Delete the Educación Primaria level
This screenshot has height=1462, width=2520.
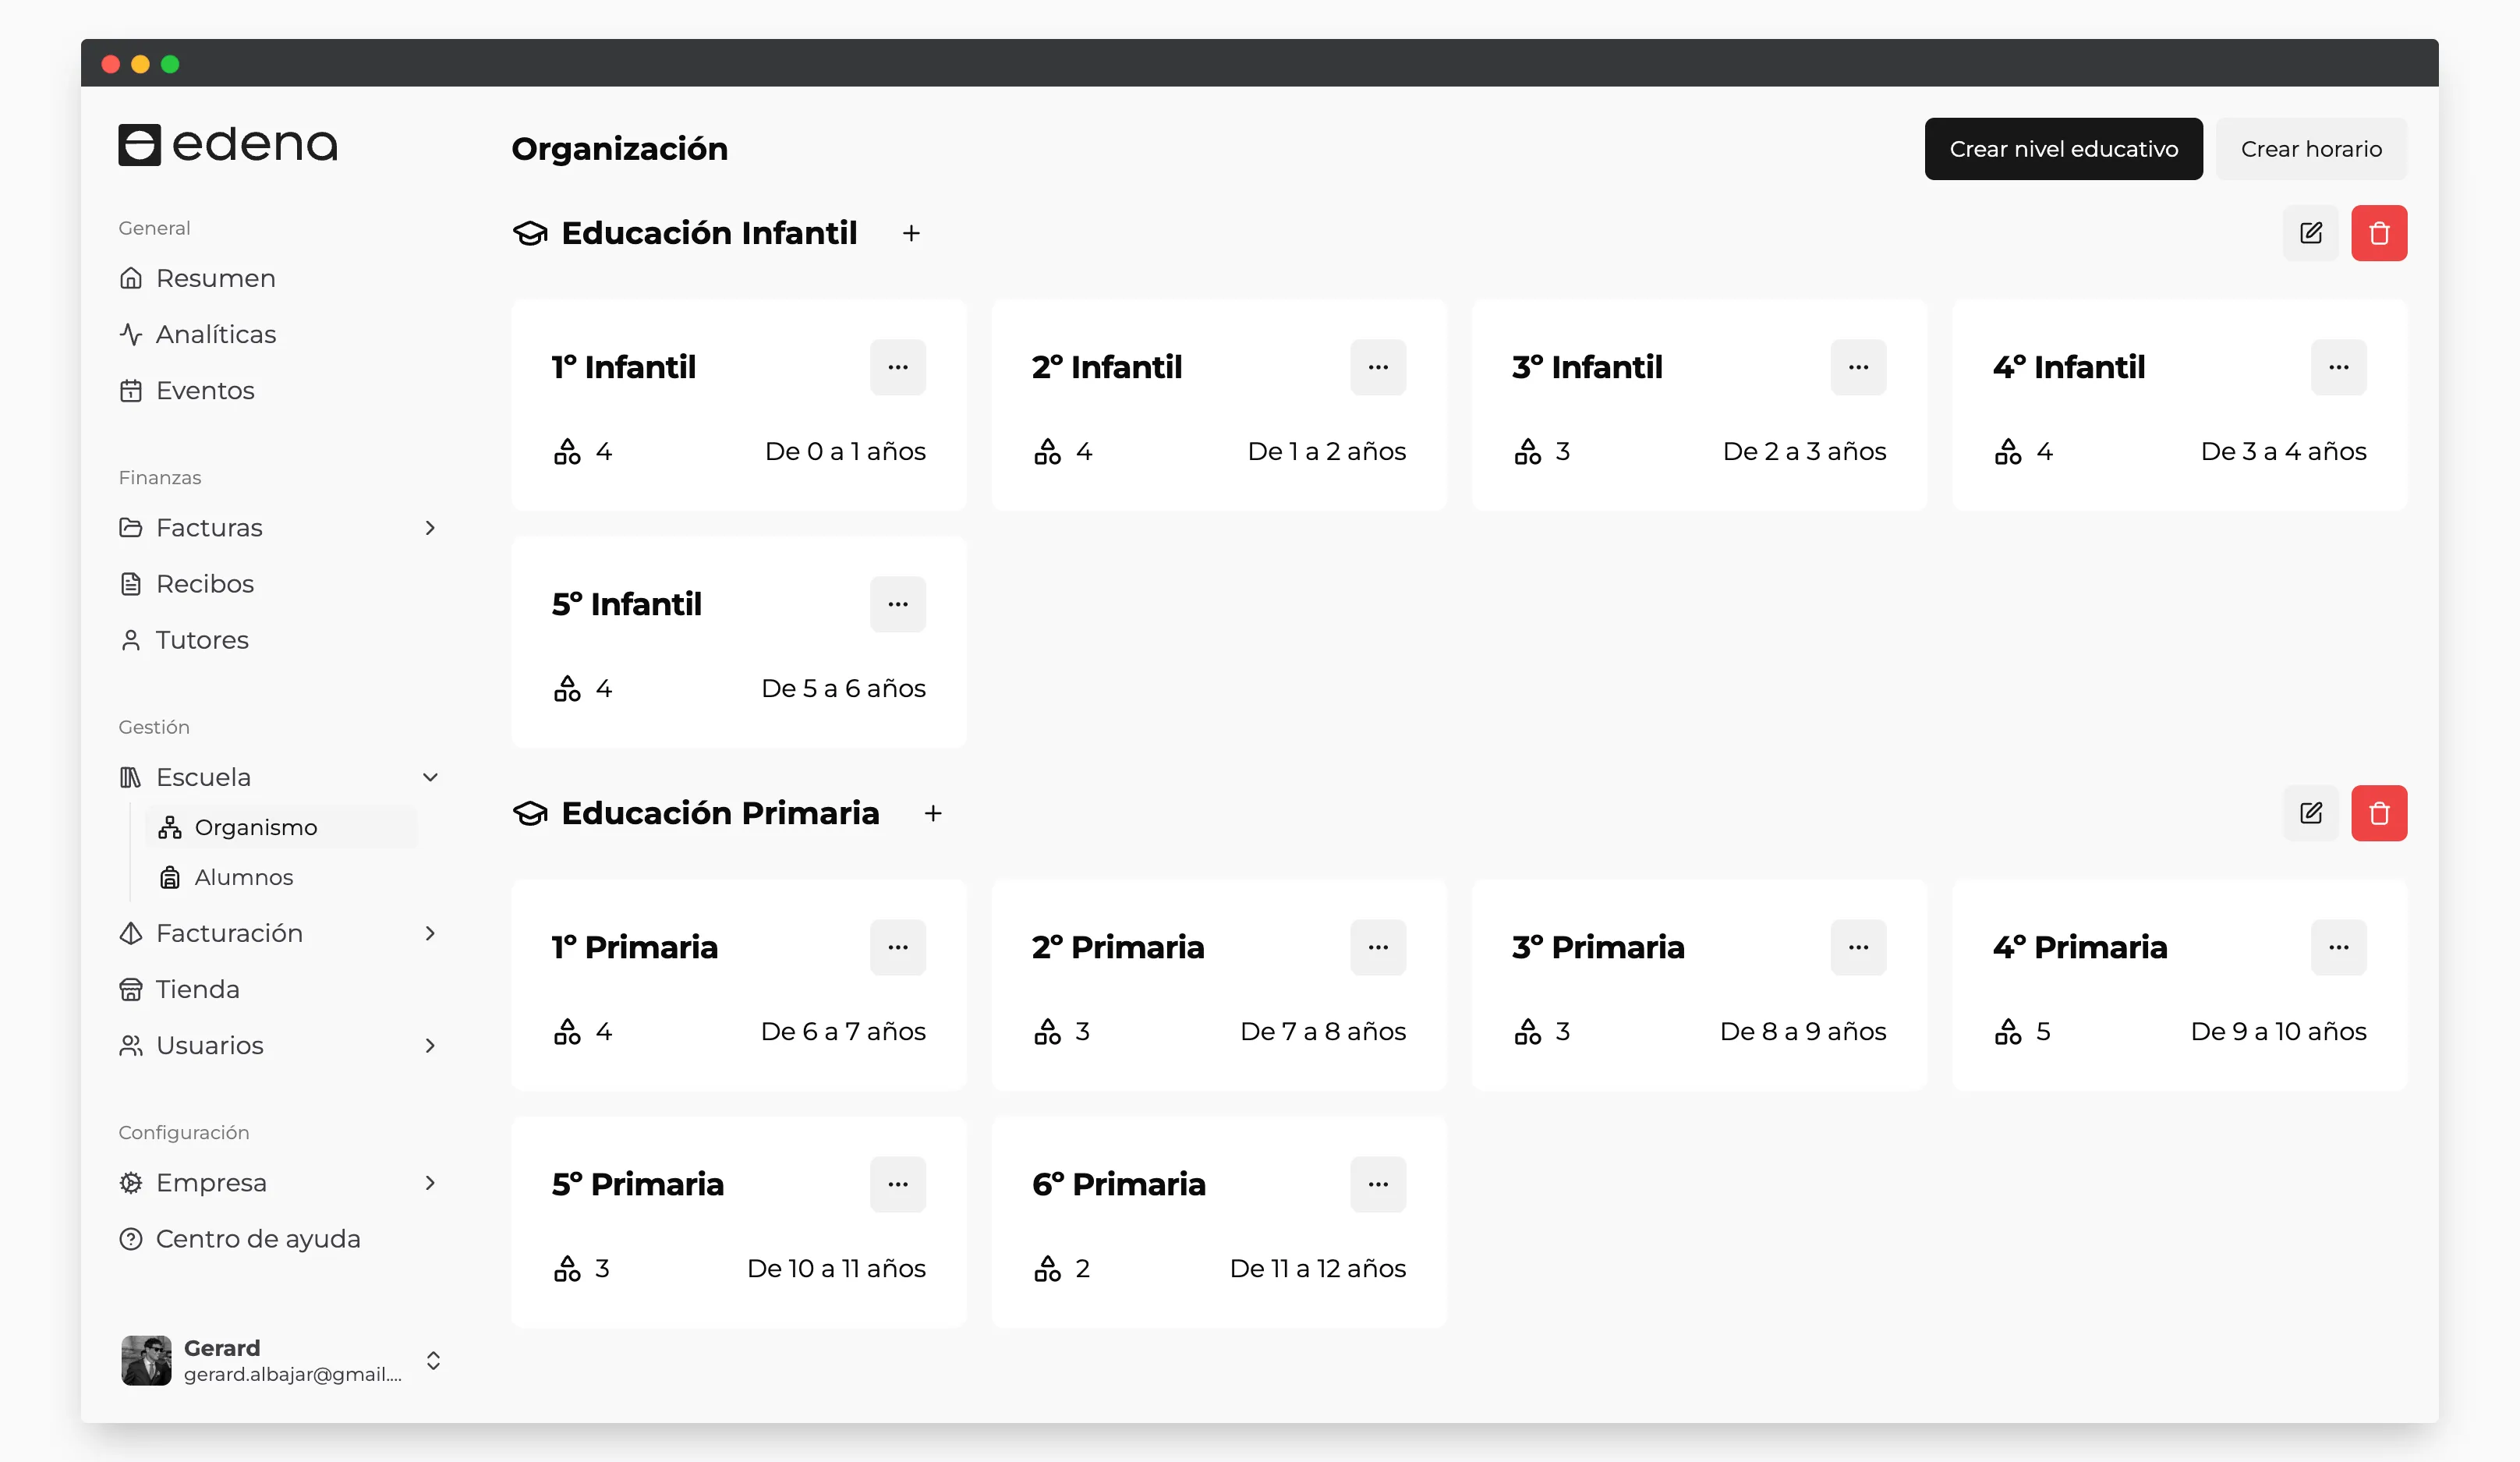(2378, 813)
